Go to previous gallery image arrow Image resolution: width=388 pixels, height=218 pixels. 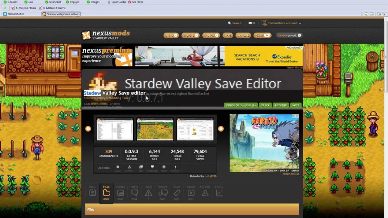[x=88, y=129]
